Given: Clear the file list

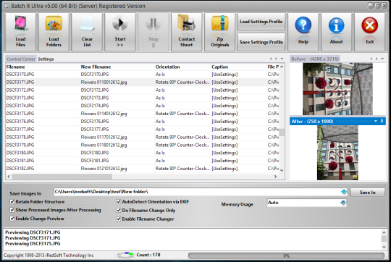Looking at the screenshot, I should [x=87, y=32].
